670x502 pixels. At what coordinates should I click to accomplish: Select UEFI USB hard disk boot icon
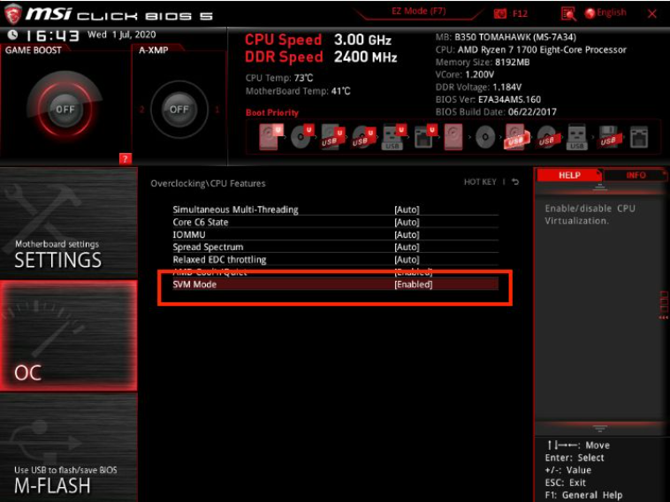333,137
